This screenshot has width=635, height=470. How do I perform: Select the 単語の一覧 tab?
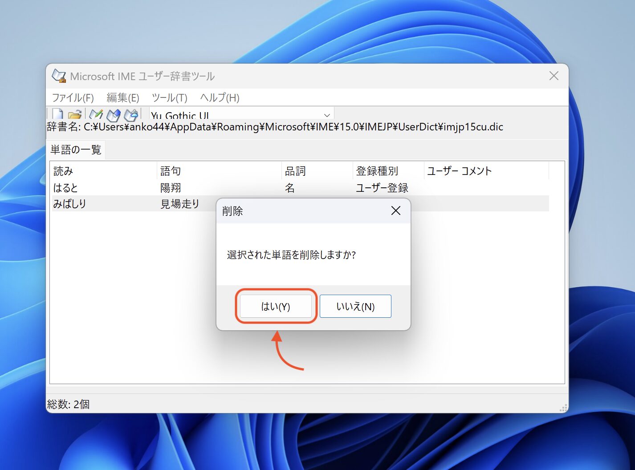pos(76,150)
